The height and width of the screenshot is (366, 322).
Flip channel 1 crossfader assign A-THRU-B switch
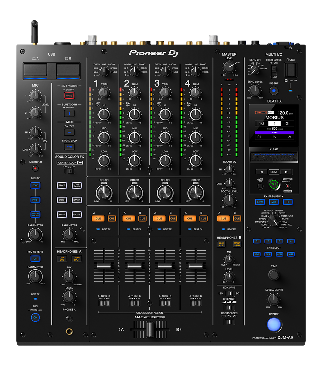tap(104, 303)
